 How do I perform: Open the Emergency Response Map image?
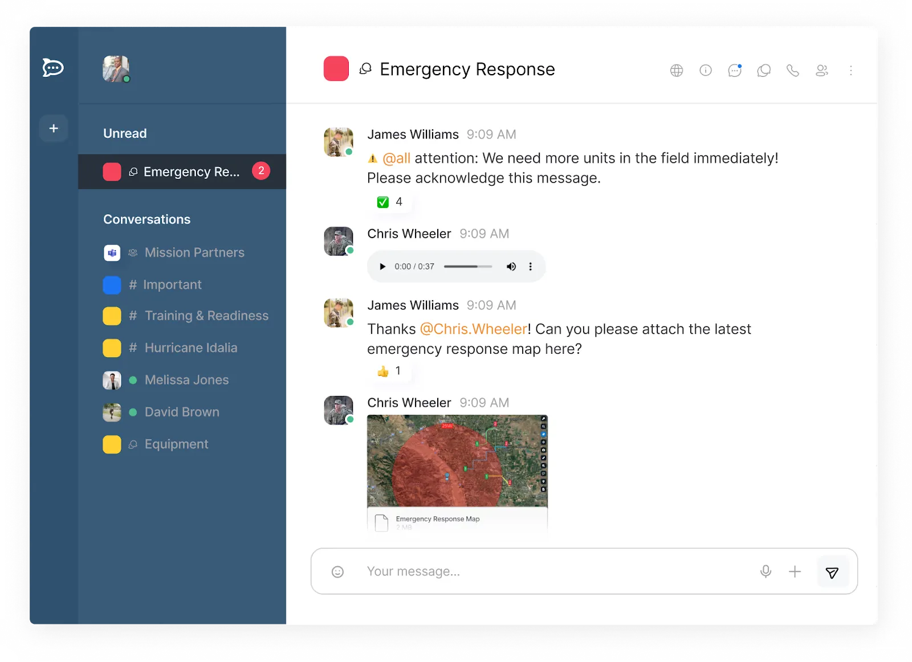coord(457,461)
